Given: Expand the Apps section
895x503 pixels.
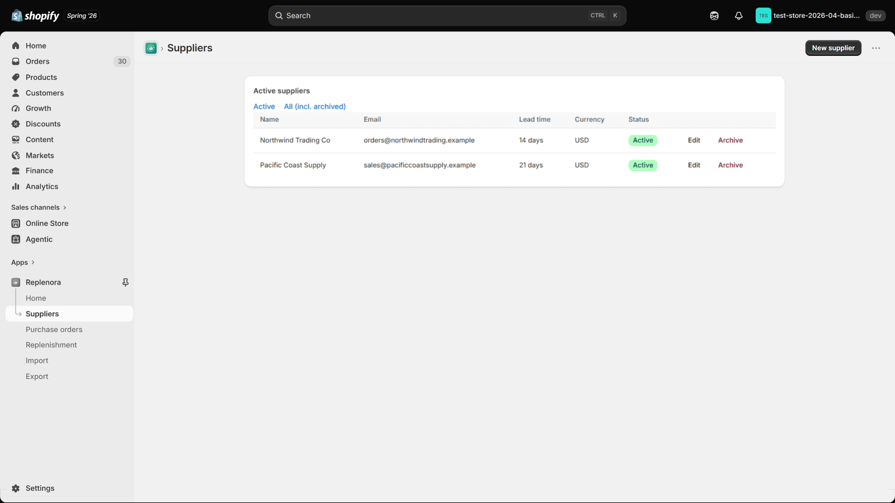Looking at the screenshot, I should (23, 263).
